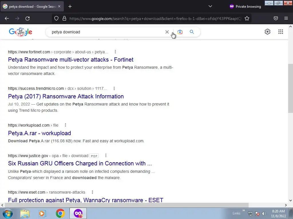Screen dimensions: 293x219
Task: Click the scroll right arrow
Action: coord(286,205)
